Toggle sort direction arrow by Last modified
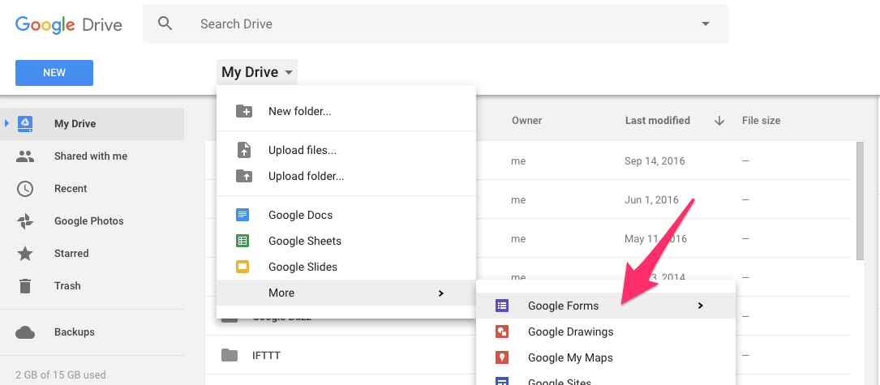The height and width of the screenshot is (385, 880). 719,121
